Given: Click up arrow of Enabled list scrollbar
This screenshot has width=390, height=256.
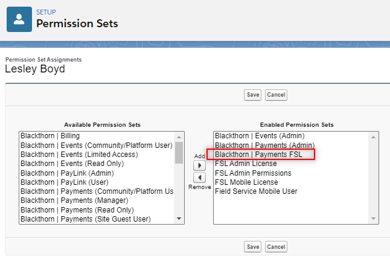Looking at the screenshot, I should point(373,137).
